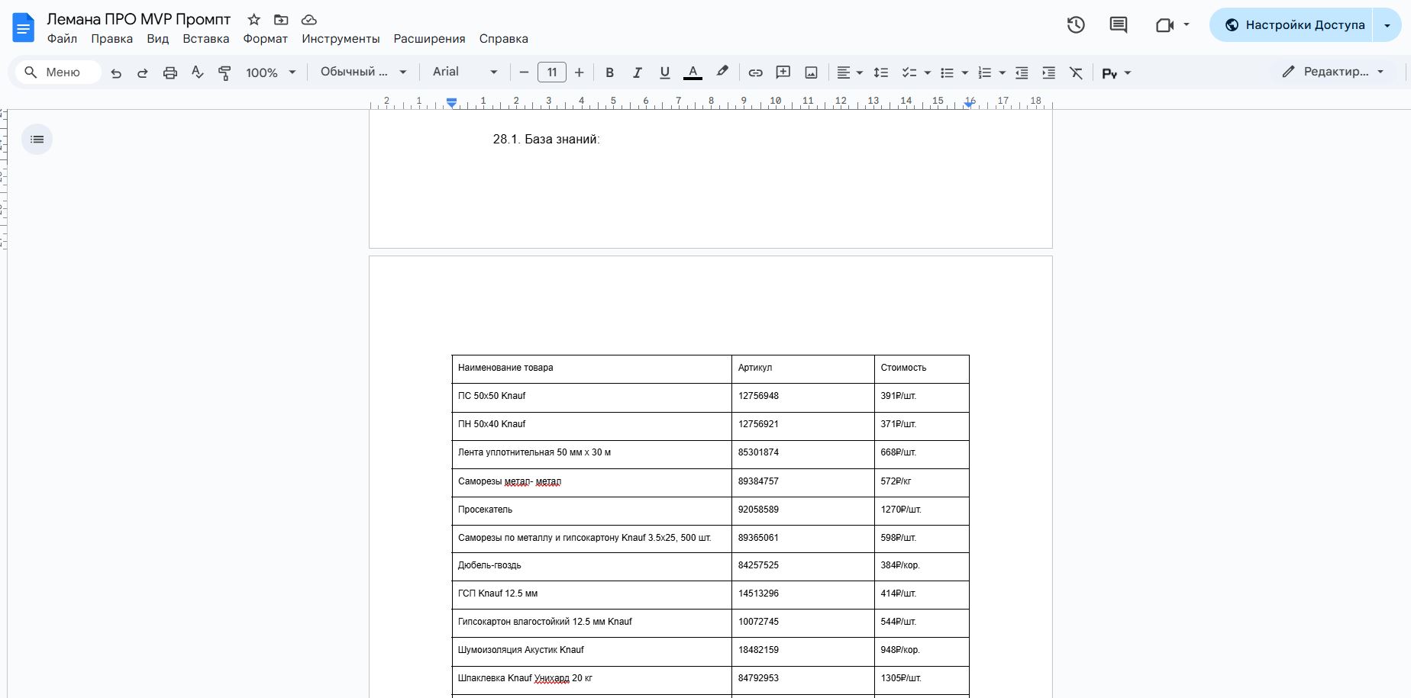
Task: Expand sharing options arrow next to Настройки Доступа
Action: (1387, 25)
